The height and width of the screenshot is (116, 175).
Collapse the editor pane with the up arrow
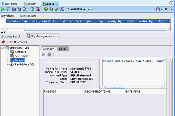[2, 32]
